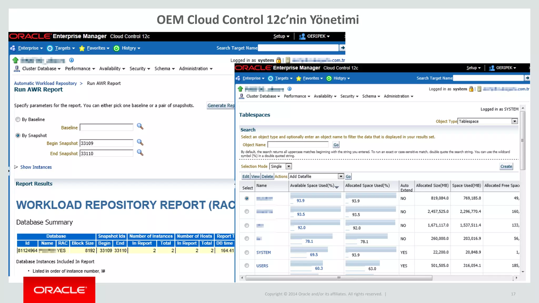Select radio for 93.5 tablespace row
Image resolution: width=539 pixels, height=303 pixels.
pos(247,211)
